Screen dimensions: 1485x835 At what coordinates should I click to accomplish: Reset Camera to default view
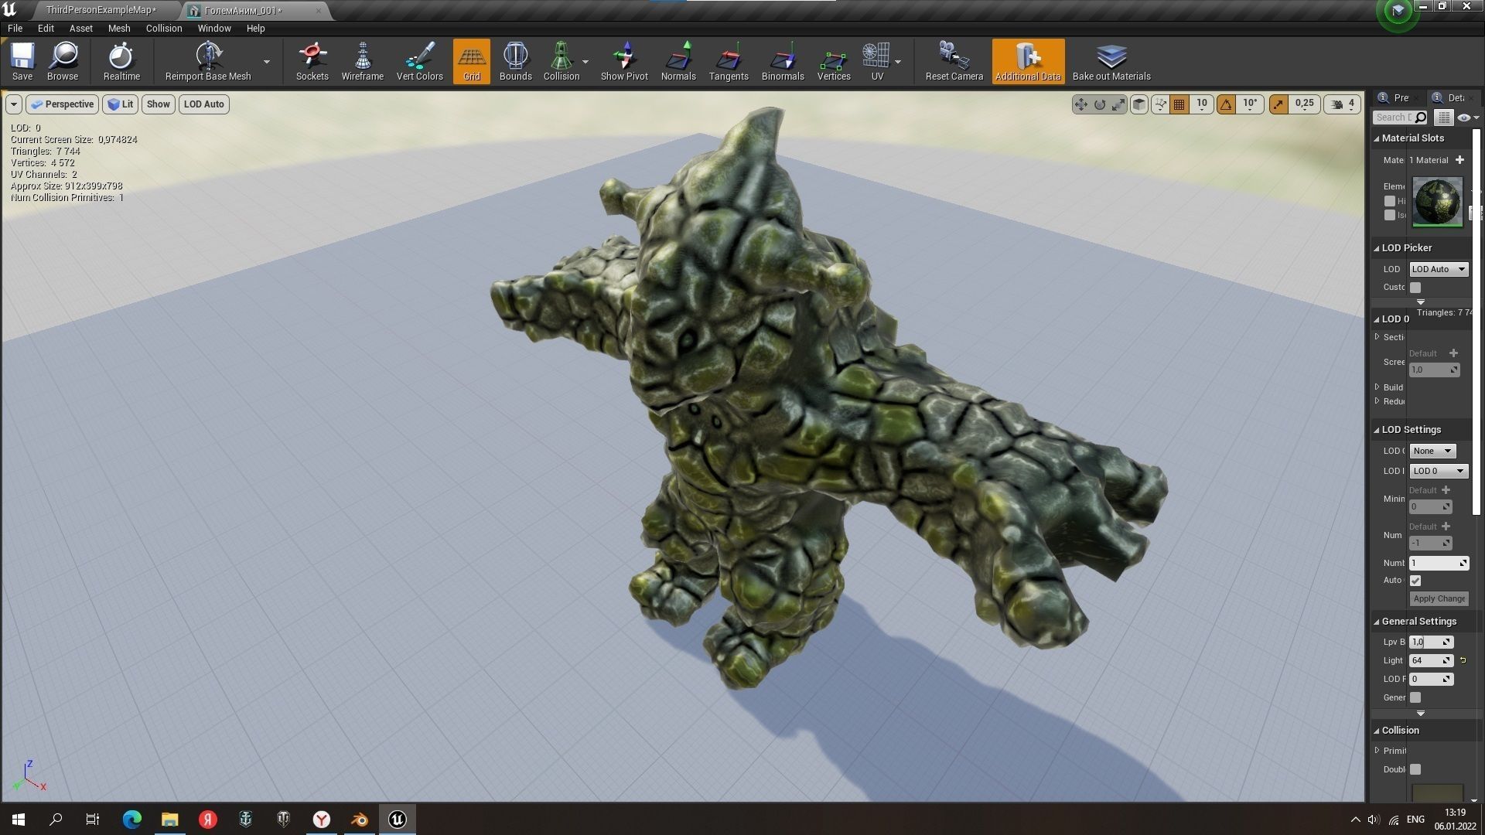(x=954, y=61)
